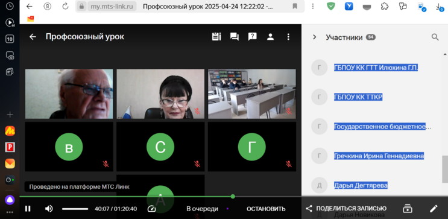Click avatar next to Дарья Дегтярева
Viewport: 448px width, 219px height.
click(x=319, y=185)
